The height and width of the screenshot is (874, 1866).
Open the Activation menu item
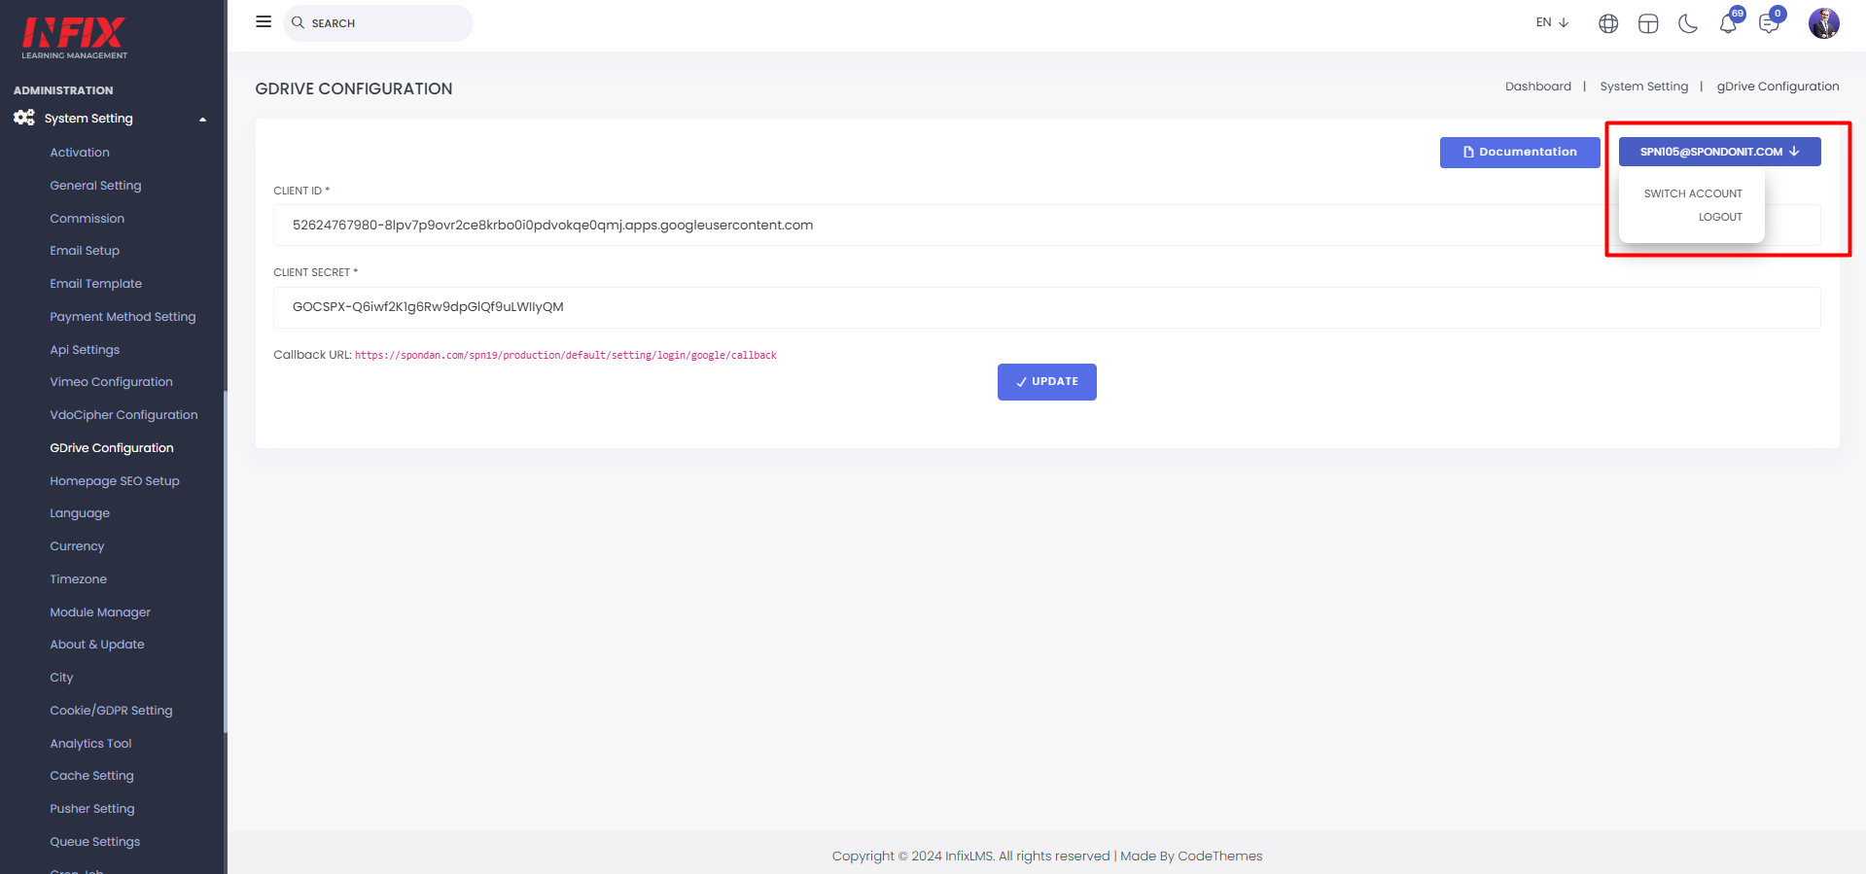(x=80, y=153)
